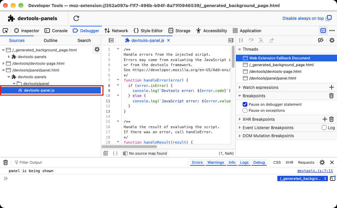This screenshot has width=337, height=208.
Task: Collapse the breakpoints side pane
Action: (x=231, y=40)
